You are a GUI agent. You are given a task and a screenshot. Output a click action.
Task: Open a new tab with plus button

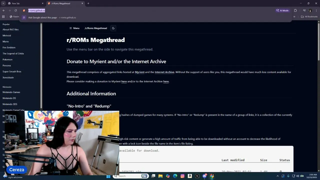point(88,3)
